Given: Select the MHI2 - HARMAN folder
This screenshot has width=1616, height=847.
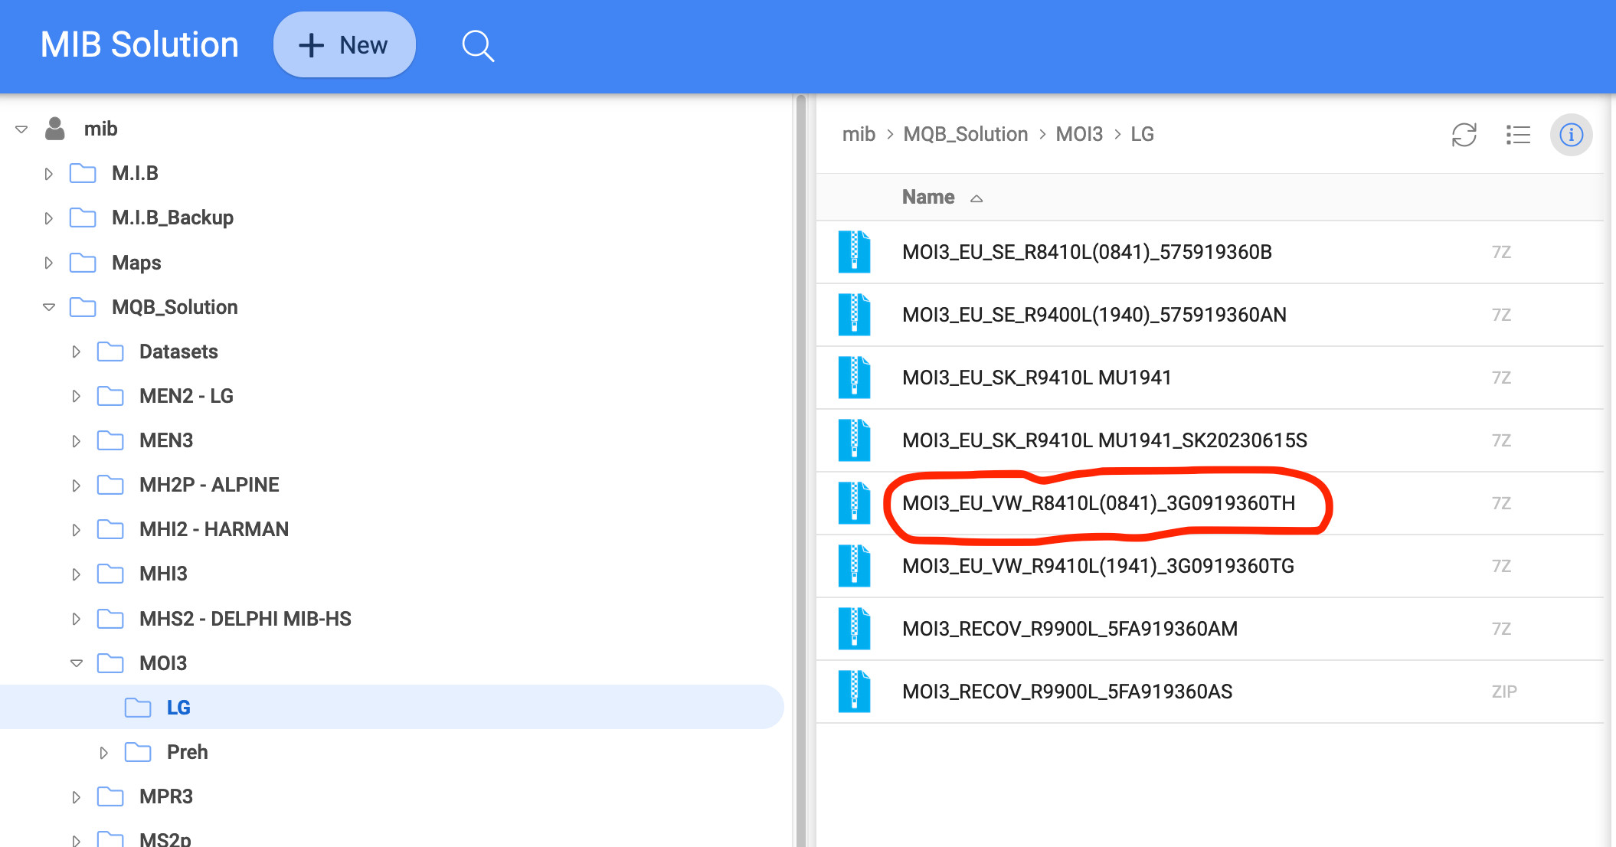Looking at the screenshot, I should coord(214,529).
